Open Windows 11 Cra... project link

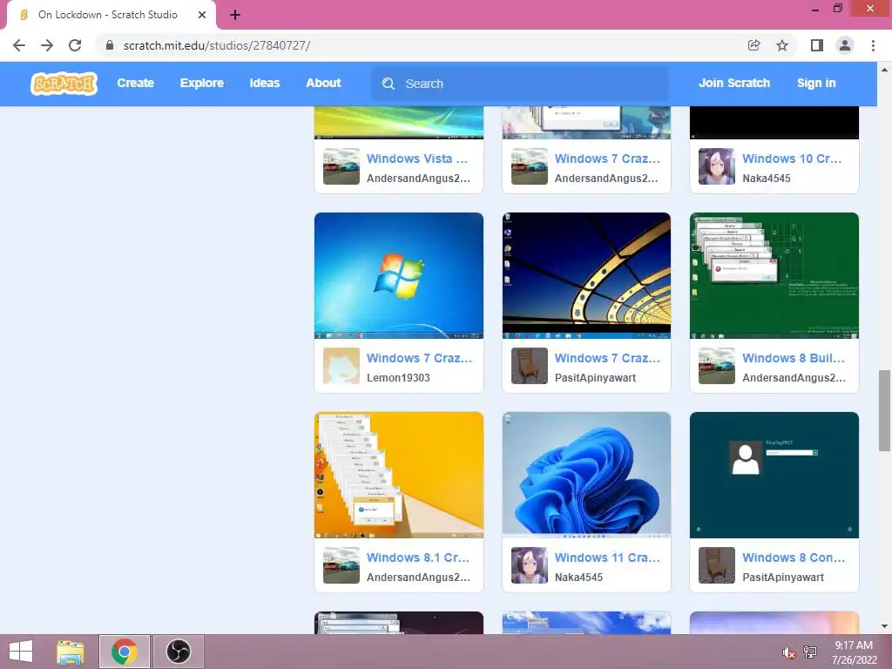tap(607, 558)
